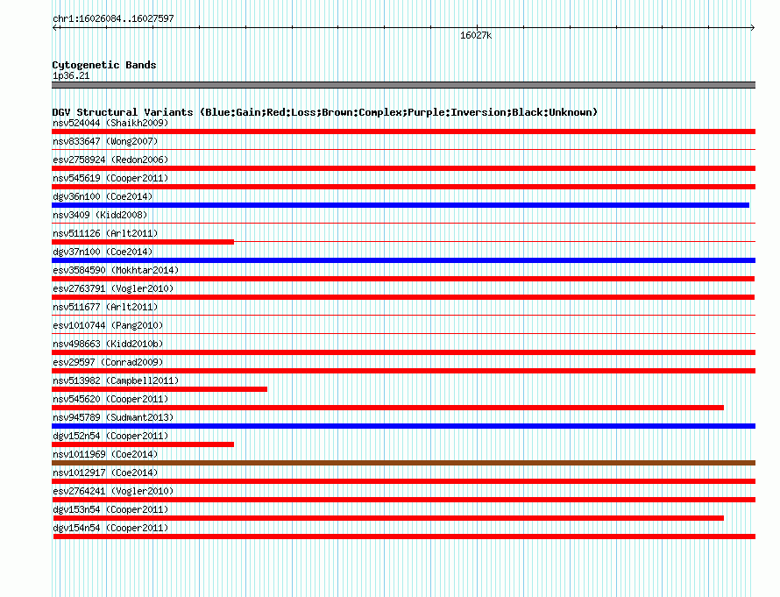Select the nsv511677 (Arlt2011) label
The height and width of the screenshot is (597, 780).
point(105,307)
